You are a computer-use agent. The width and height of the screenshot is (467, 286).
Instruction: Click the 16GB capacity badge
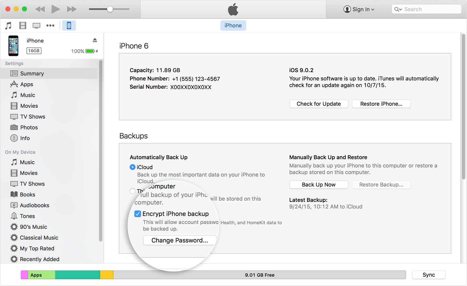pyautogui.click(x=34, y=51)
